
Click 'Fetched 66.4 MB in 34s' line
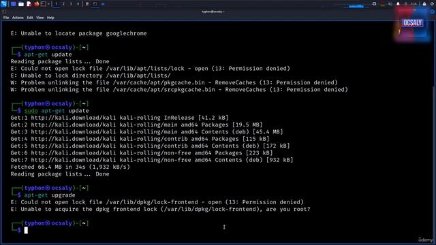(70, 167)
